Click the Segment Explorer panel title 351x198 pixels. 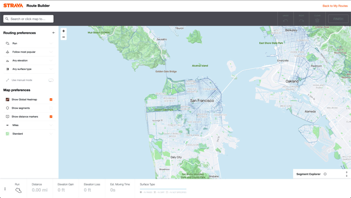click(x=308, y=174)
